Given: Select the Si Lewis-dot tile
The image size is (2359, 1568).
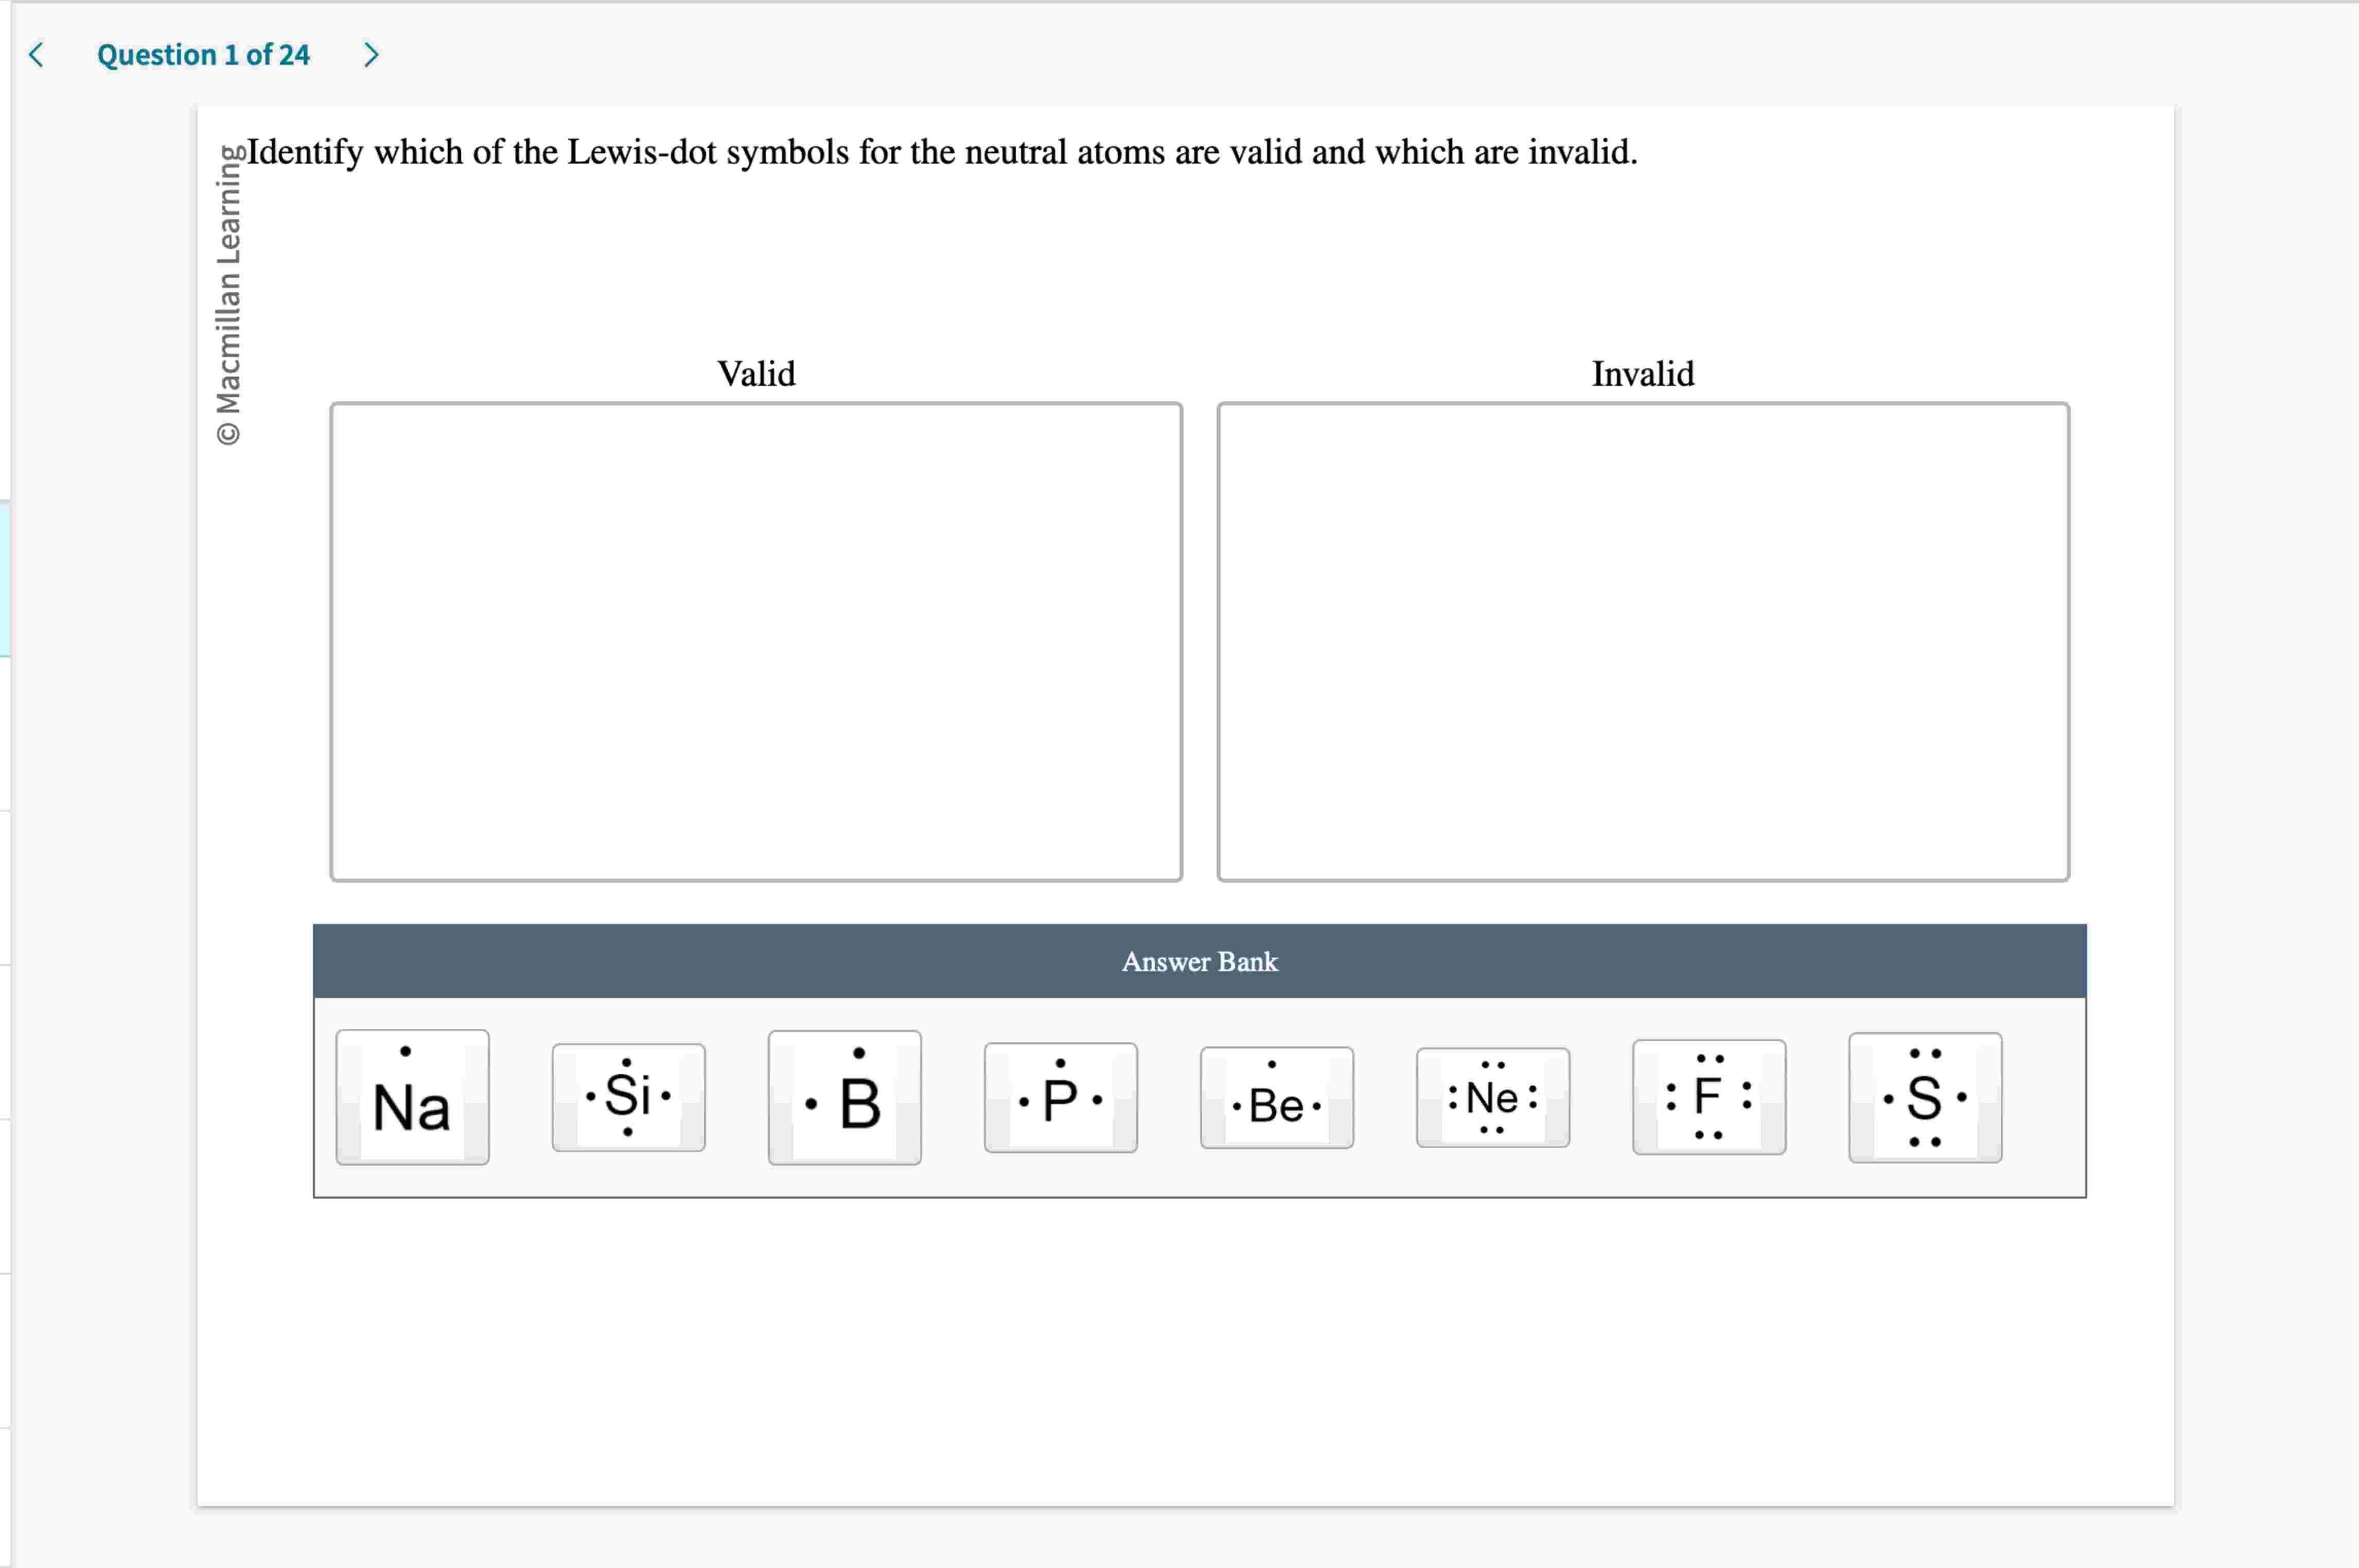Looking at the screenshot, I should (x=627, y=1098).
